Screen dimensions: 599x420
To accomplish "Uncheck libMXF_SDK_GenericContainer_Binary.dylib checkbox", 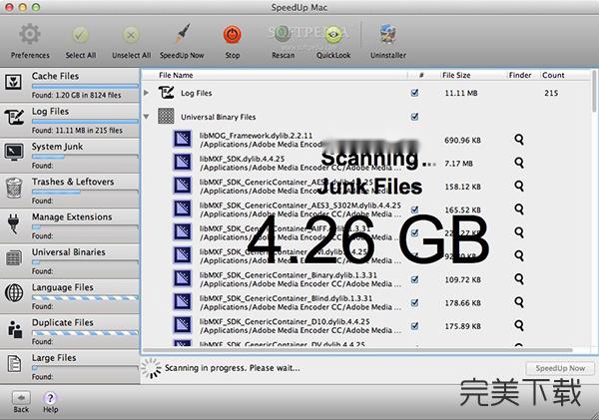I will pos(414,279).
